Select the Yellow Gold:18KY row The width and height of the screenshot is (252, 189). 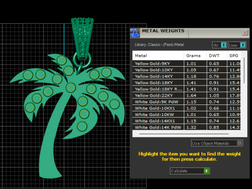(186, 82)
